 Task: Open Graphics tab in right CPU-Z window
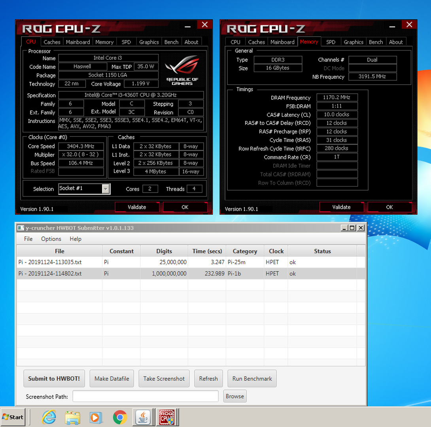(x=353, y=42)
